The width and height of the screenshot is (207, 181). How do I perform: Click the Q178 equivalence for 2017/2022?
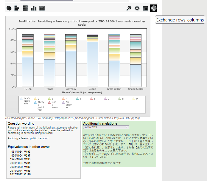27,174
